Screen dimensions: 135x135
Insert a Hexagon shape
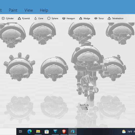click(x=69, y=18)
